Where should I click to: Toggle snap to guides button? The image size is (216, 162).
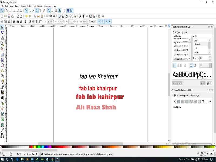[x=72, y=11]
